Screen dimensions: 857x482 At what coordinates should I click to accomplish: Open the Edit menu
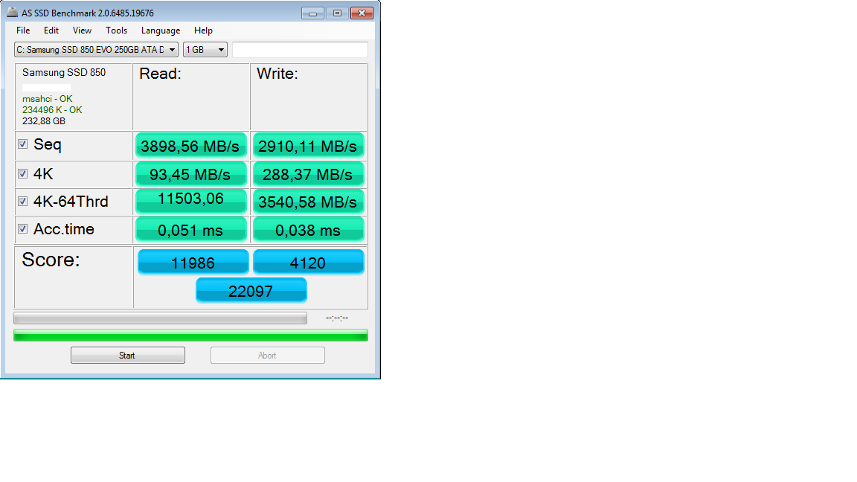point(51,30)
